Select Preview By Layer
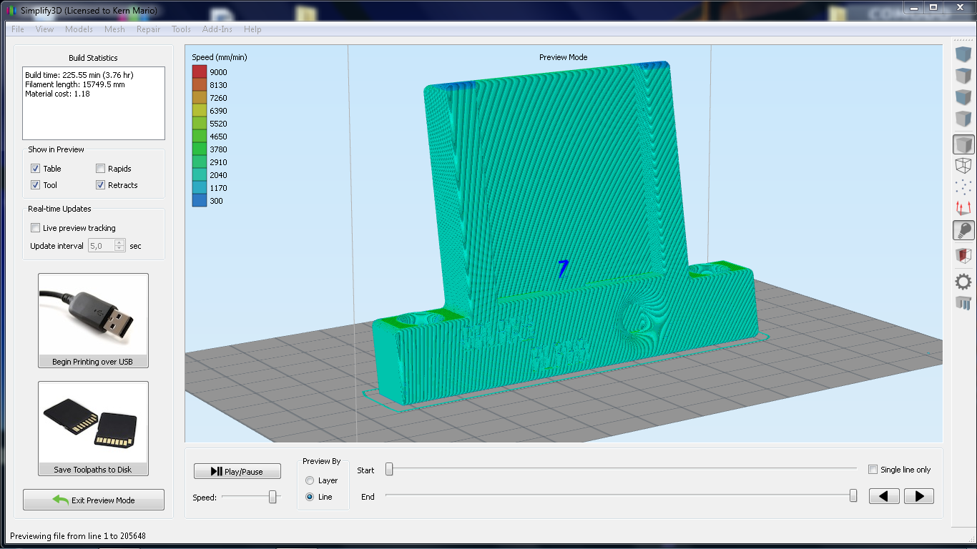 310,480
